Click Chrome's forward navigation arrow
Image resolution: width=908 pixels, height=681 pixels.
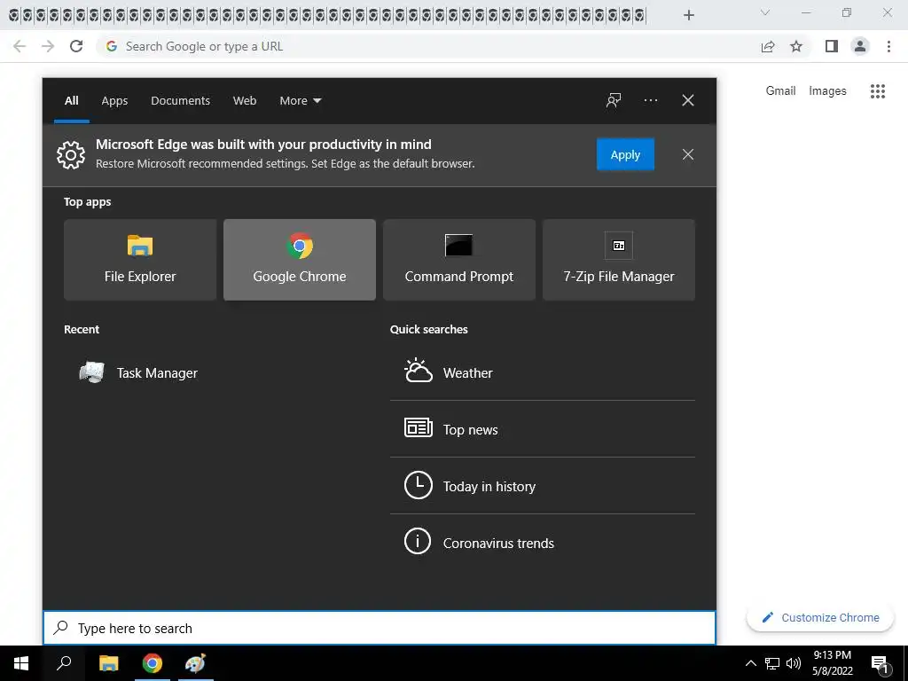tap(48, 46)
